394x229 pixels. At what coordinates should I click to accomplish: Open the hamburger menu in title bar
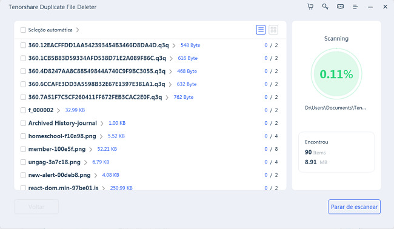(355, 7)
